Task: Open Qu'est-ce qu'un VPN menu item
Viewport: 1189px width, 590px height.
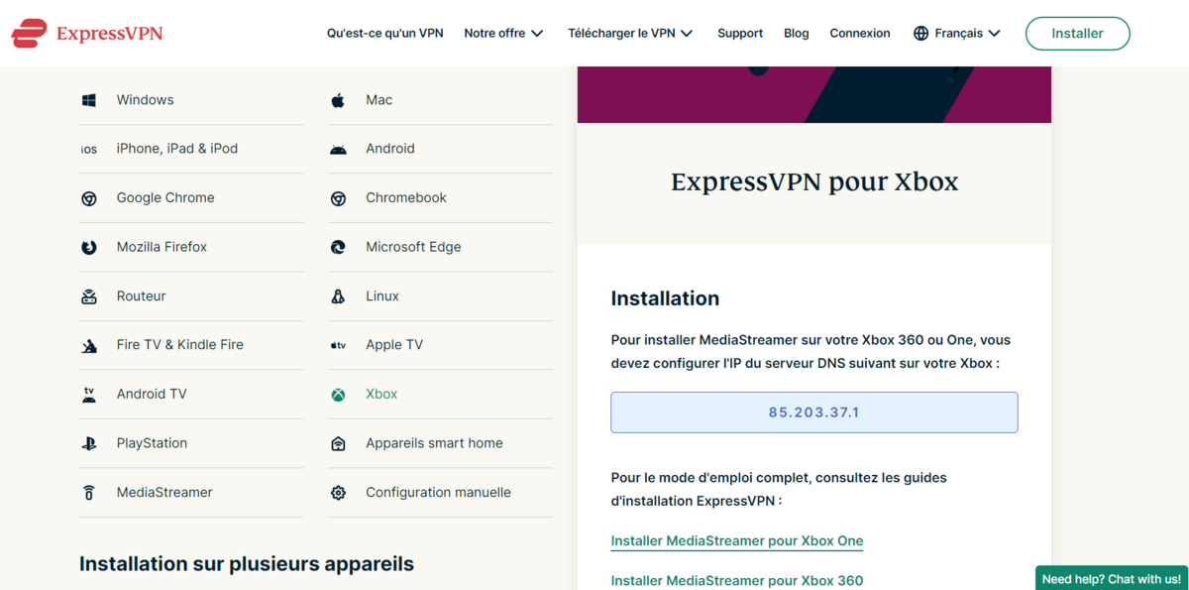Action: click(x=385, y=34)
